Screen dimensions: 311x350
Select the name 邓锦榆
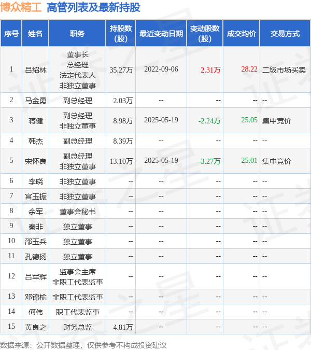36,297
